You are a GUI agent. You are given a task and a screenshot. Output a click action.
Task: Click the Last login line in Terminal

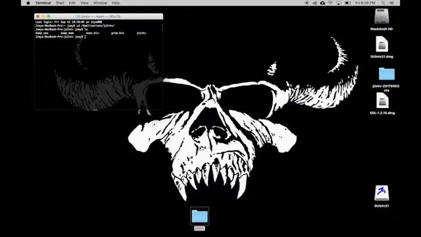(x=68, y=22)
